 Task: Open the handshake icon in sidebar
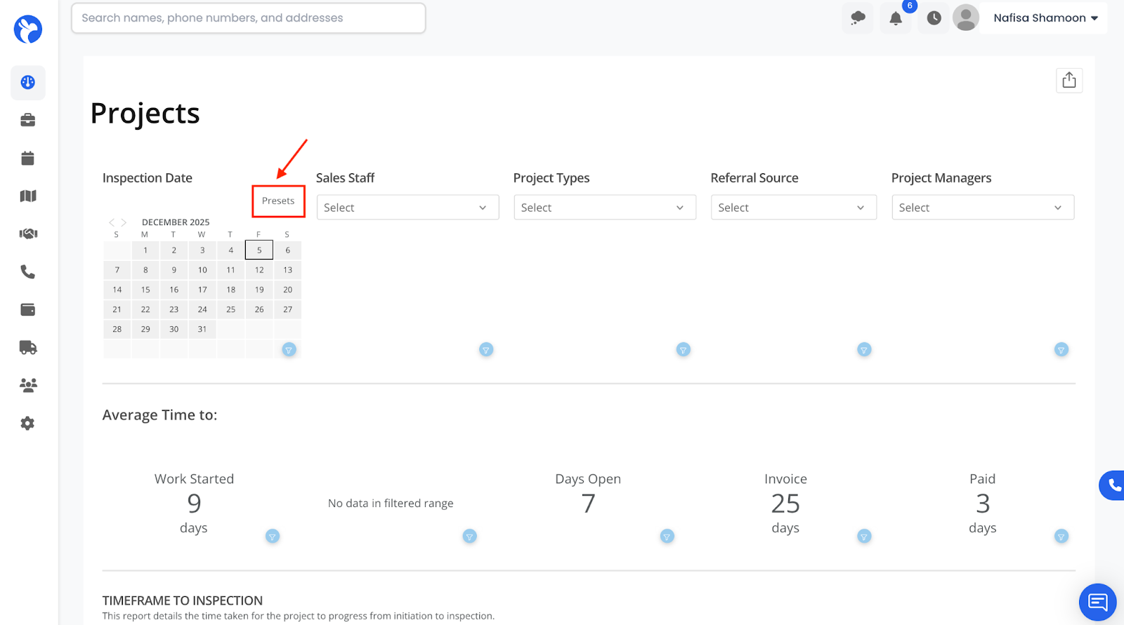click(28, 234)
